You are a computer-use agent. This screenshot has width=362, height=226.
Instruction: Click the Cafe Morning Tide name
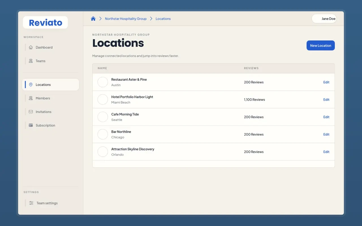[125, 114]
